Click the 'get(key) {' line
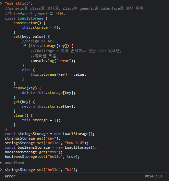Image resolution: width=169 pixels, height=181 pixels. click(24, 102)
